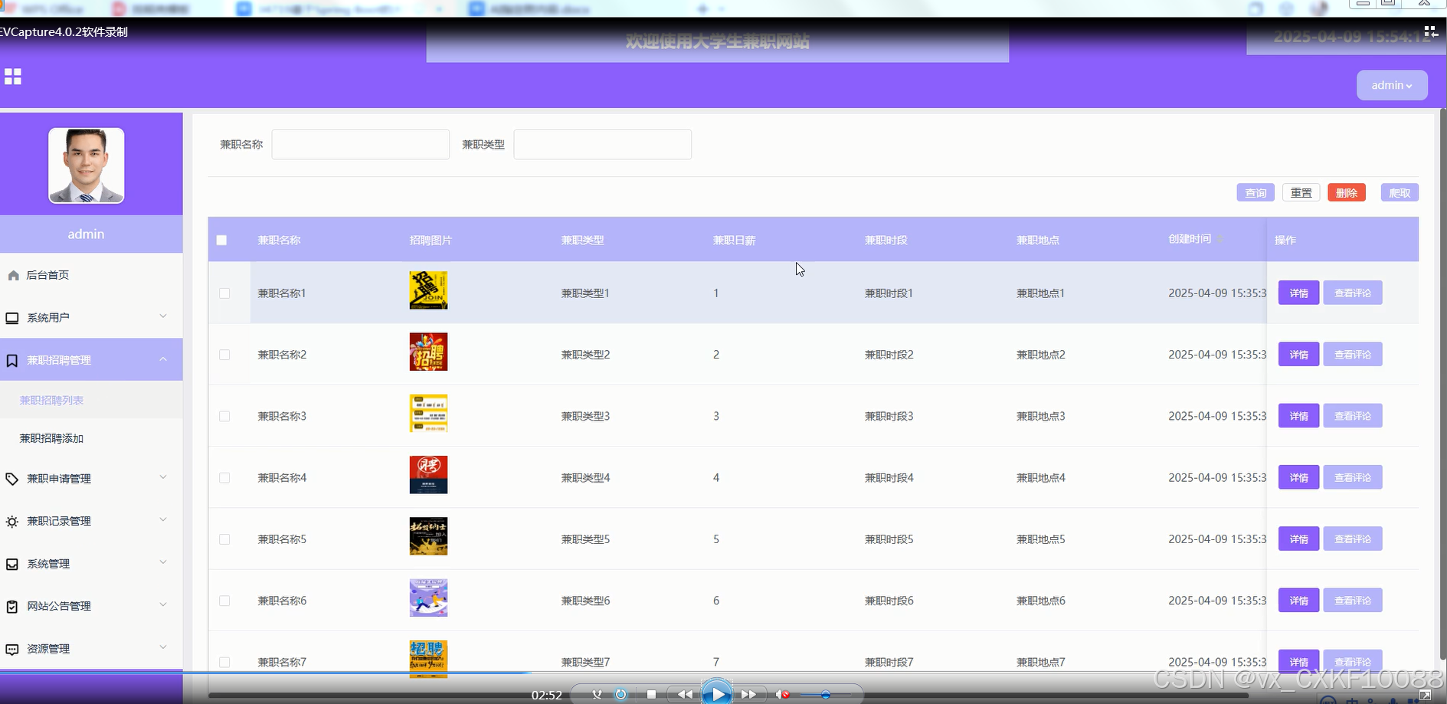Click the 爬取 crawl button
This screenshot has height=704, width=1447.
(x=1400, y=193)
